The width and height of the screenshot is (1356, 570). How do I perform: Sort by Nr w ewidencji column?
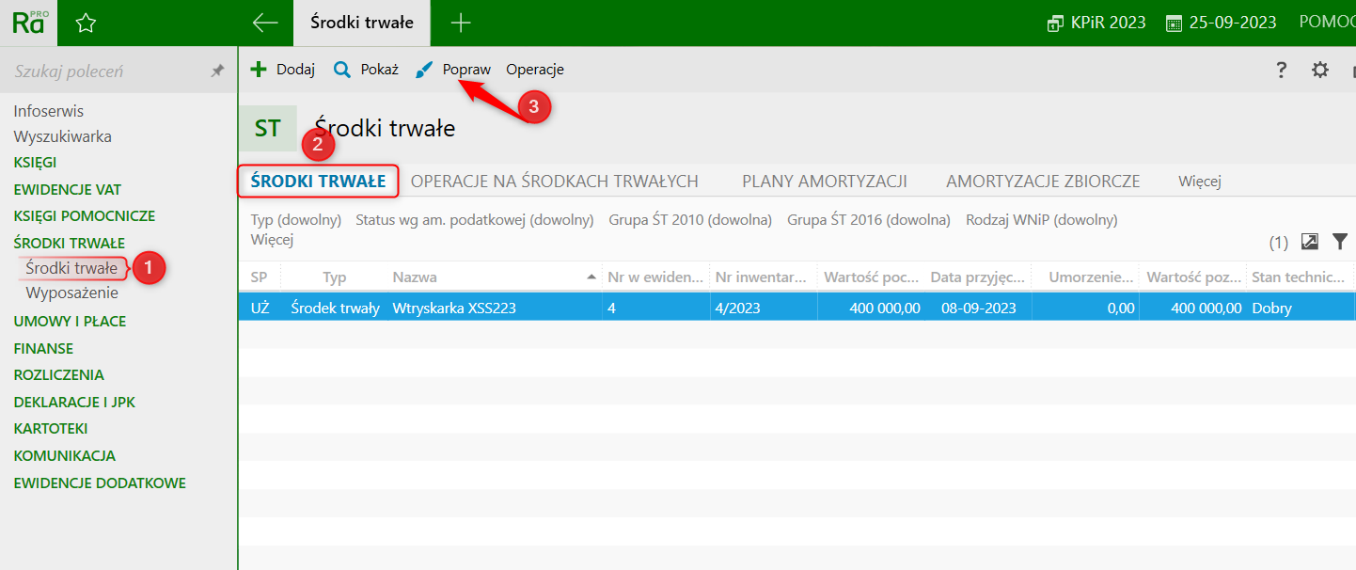654,277
